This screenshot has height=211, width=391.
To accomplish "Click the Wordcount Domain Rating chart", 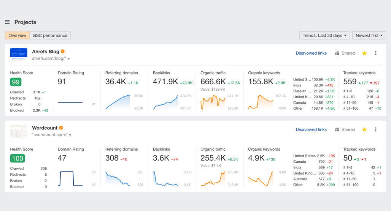I will (70, 179).
